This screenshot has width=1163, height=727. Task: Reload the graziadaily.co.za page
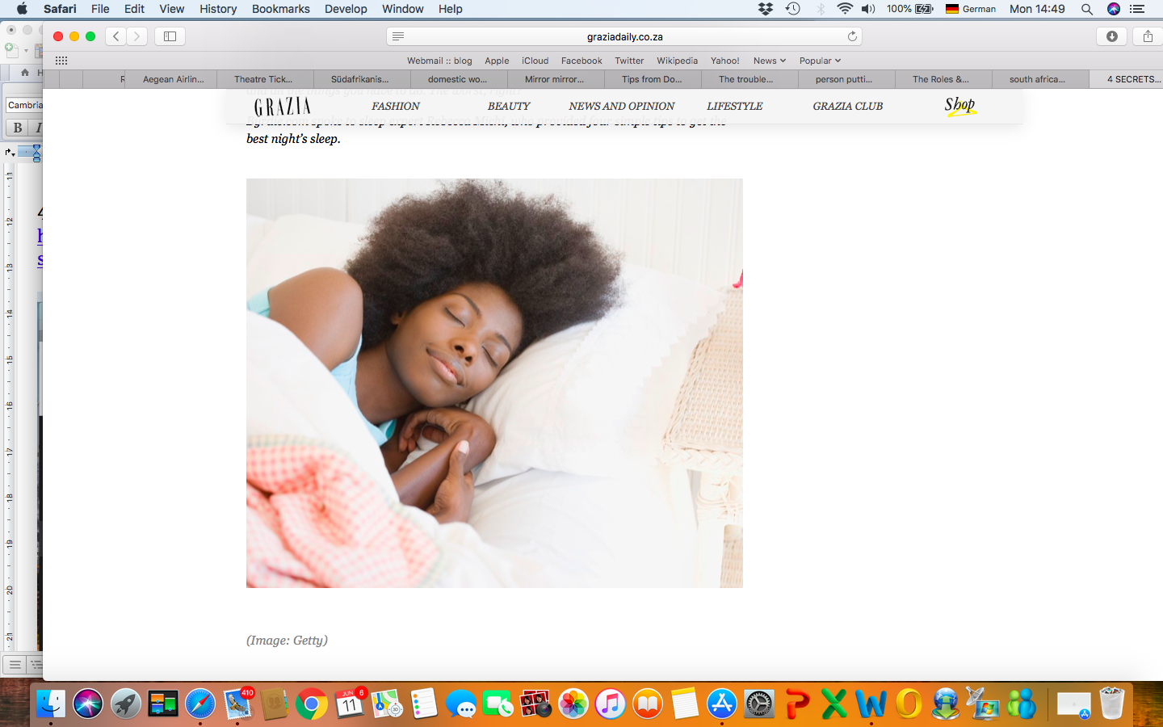852,36
